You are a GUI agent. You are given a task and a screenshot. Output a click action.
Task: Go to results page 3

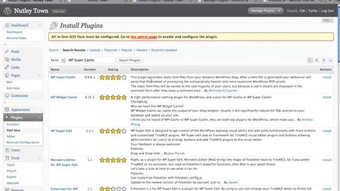(x=324, y=60)
